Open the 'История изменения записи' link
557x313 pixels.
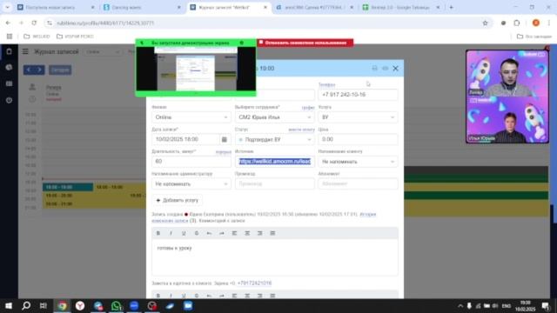tap(264, 217)
